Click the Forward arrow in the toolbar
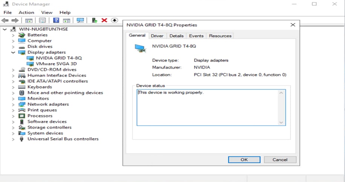The height and width of the screenshot is (182, 345). 15,20
